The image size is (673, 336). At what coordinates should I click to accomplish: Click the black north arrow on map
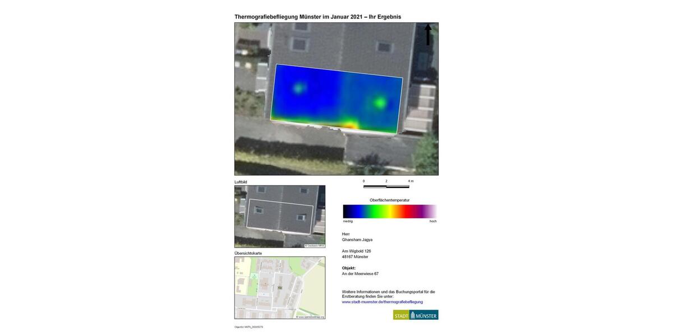click(428, 35)
